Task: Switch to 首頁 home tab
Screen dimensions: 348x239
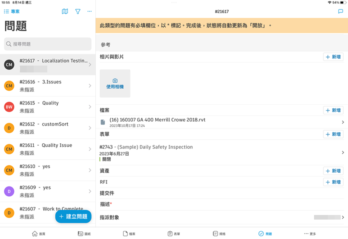Action: point(39,234)
